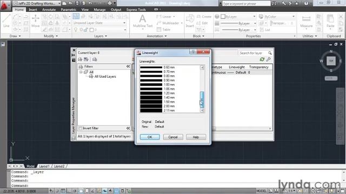The height and width of the screenshot is (194, 346).
Task: Select the Move tool in Modify panel
Action: pyautogui.click(x=35, y=21)
